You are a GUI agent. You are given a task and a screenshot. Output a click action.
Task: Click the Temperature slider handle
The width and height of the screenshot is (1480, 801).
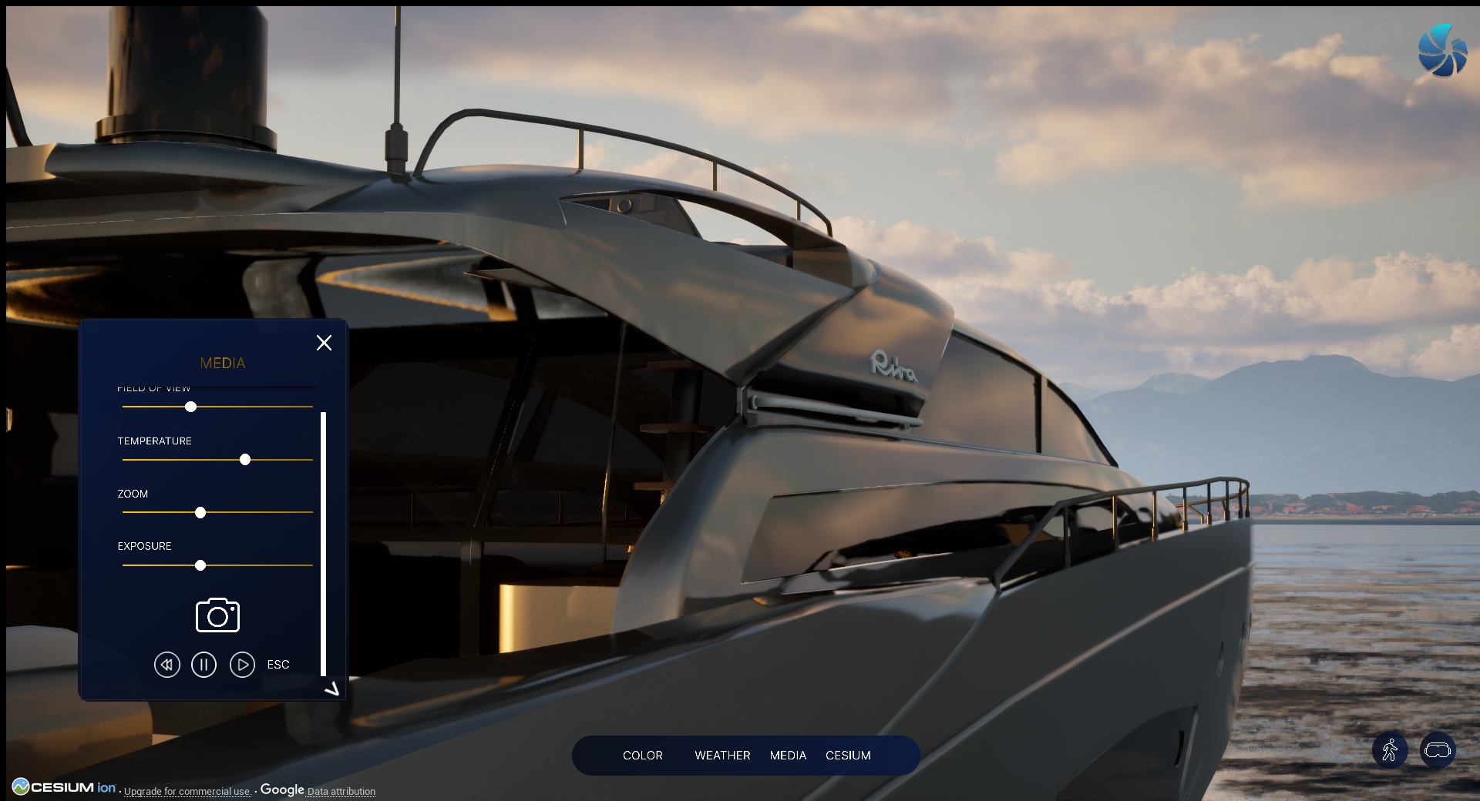245,460
